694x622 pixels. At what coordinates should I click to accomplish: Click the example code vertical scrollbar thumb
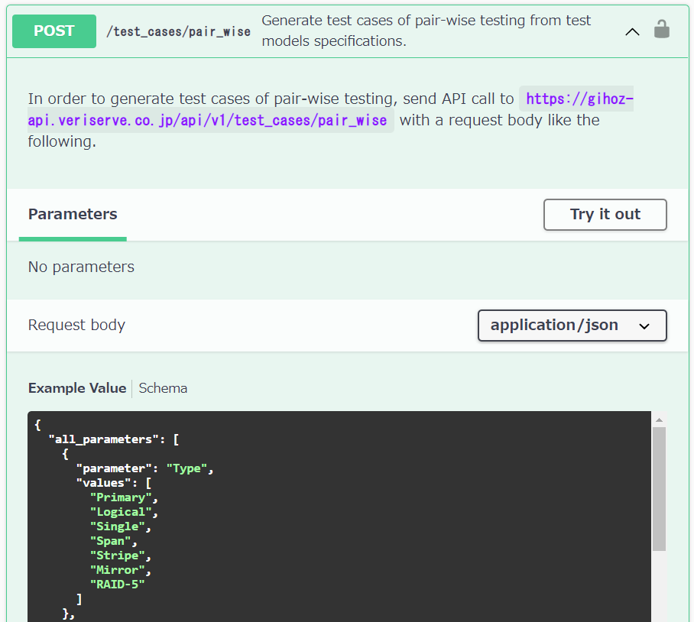point(659,489)
